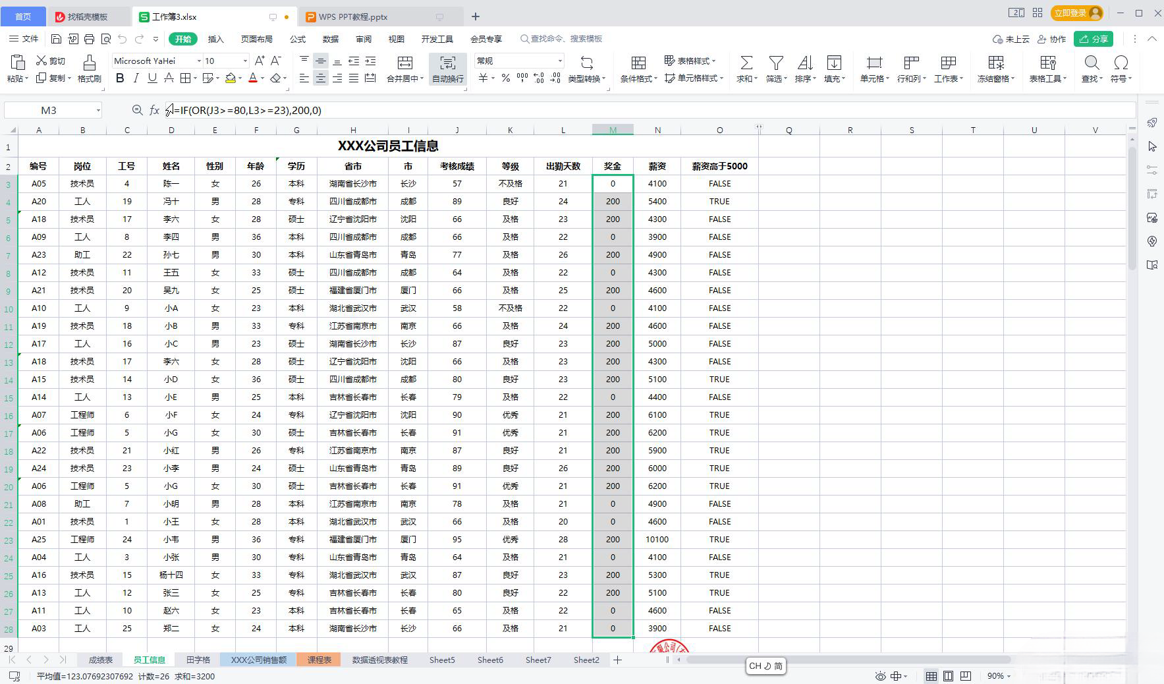Toggle center horizontal alignment
This screenshot has width=1164, height=684.
pos(321,78)
